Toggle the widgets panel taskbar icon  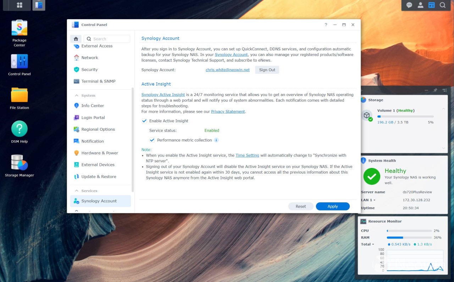pyautogui.click(x=431, y=5)
